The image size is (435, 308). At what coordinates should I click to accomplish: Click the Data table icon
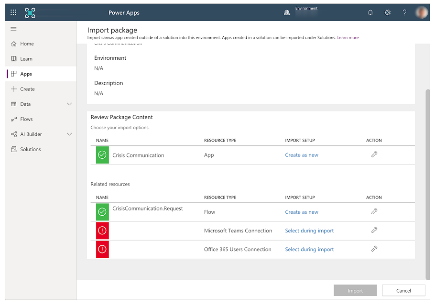click(x=13, y=104)
